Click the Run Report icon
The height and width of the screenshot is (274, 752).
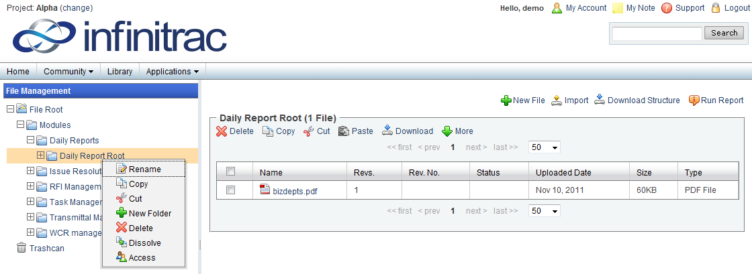[694, 100]
